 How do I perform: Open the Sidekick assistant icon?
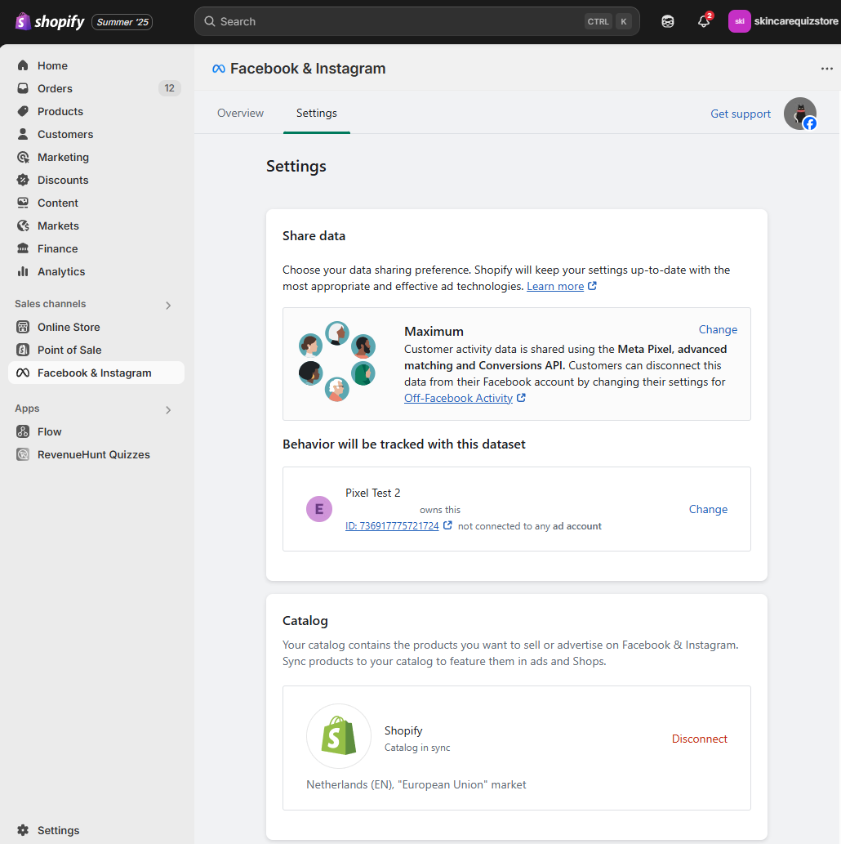click(668, 21)
